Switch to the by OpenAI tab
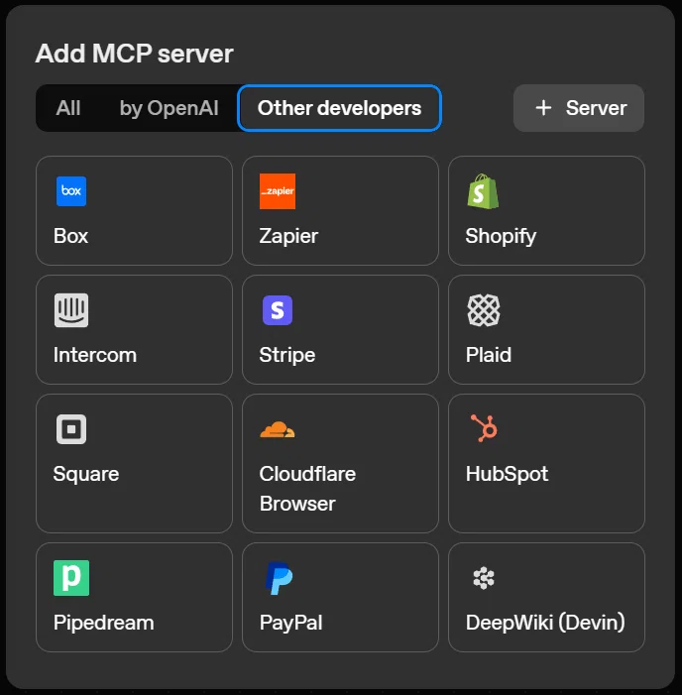 [169, 108]
